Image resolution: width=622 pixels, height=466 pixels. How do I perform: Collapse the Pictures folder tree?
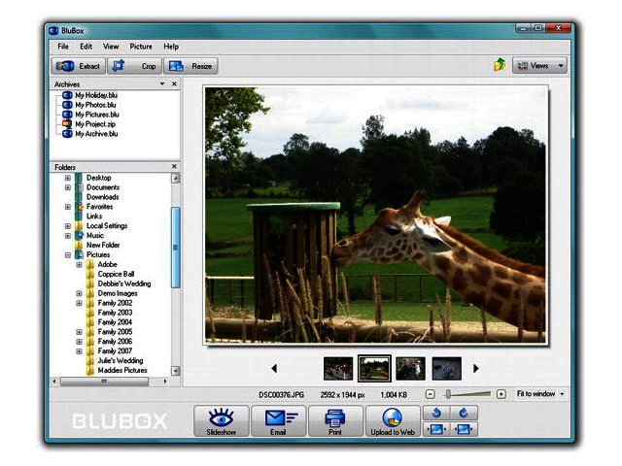point(68,254)
